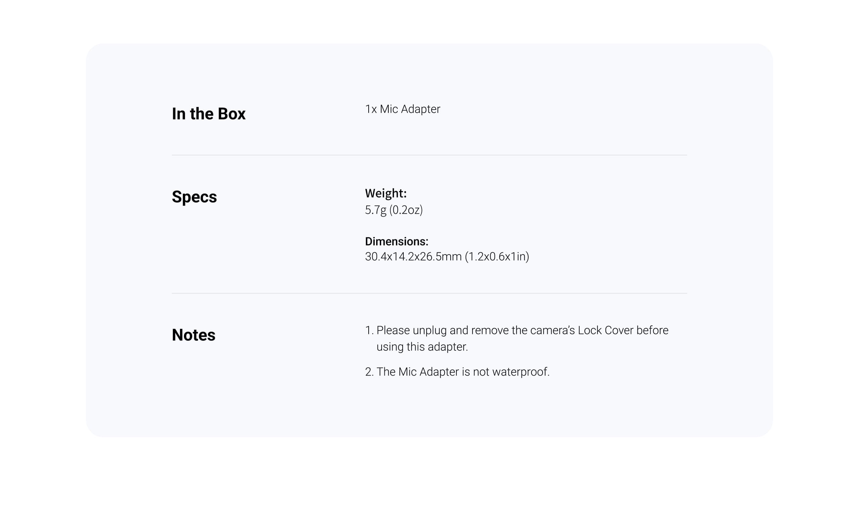Select the "1x Mic Adapter" text
This screenshot has height=523, width=859.
402,109
